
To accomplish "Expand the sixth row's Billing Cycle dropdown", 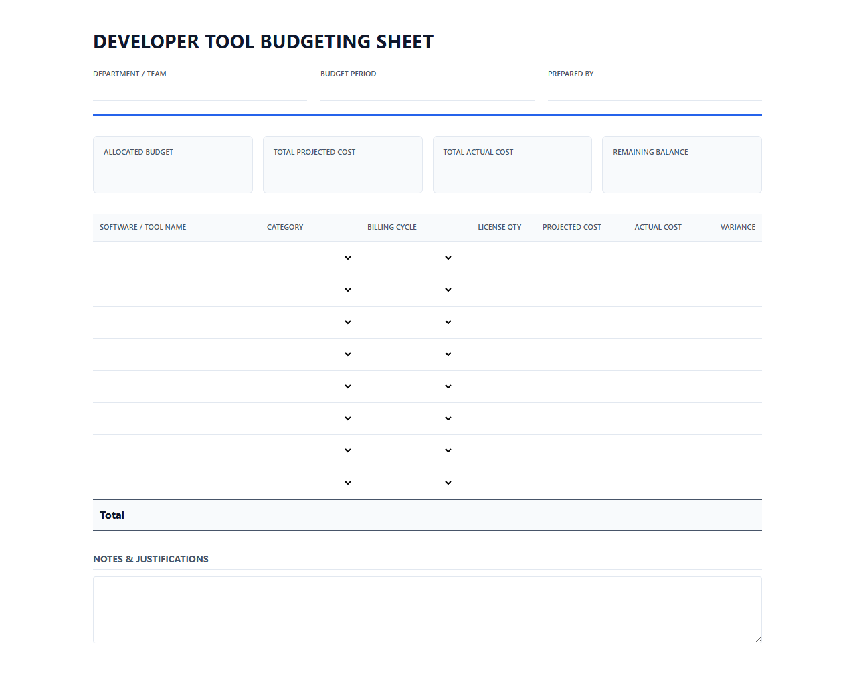I will tap(411, 419).
